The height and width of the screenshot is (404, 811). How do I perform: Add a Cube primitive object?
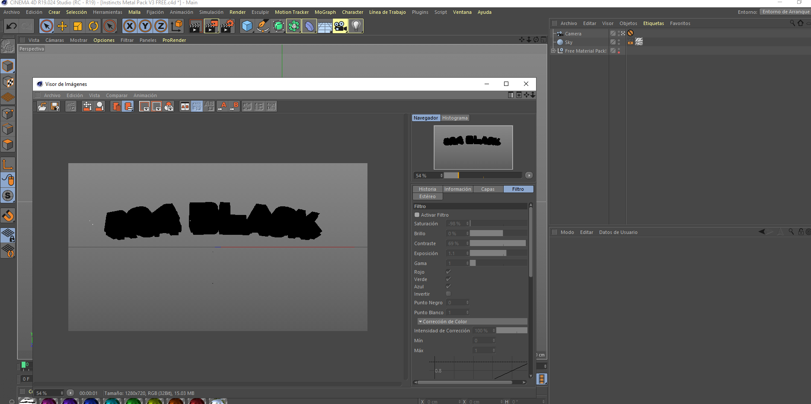247,26
